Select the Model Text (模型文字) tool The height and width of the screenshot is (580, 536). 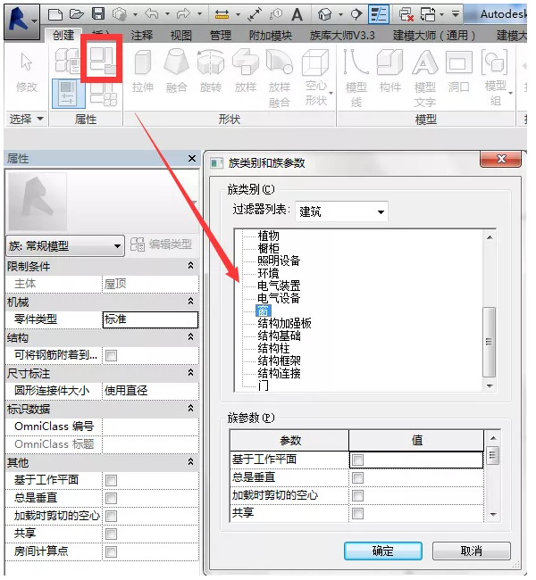pos(425,79)
